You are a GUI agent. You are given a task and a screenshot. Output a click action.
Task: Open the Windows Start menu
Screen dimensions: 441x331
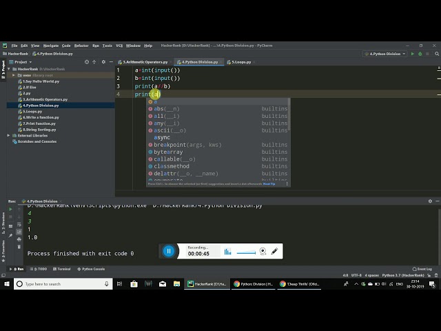(x=7, y=284)
